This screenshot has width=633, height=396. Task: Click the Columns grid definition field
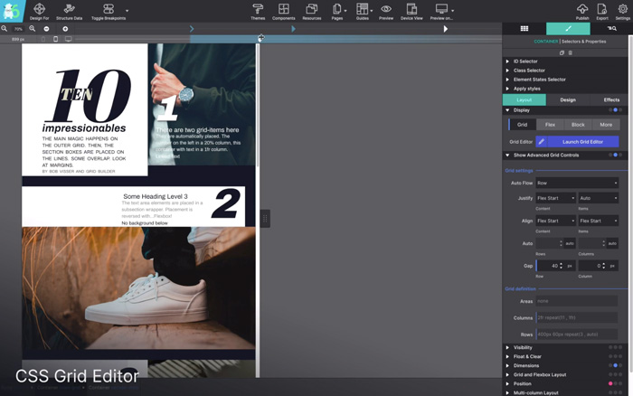point(577,317)
